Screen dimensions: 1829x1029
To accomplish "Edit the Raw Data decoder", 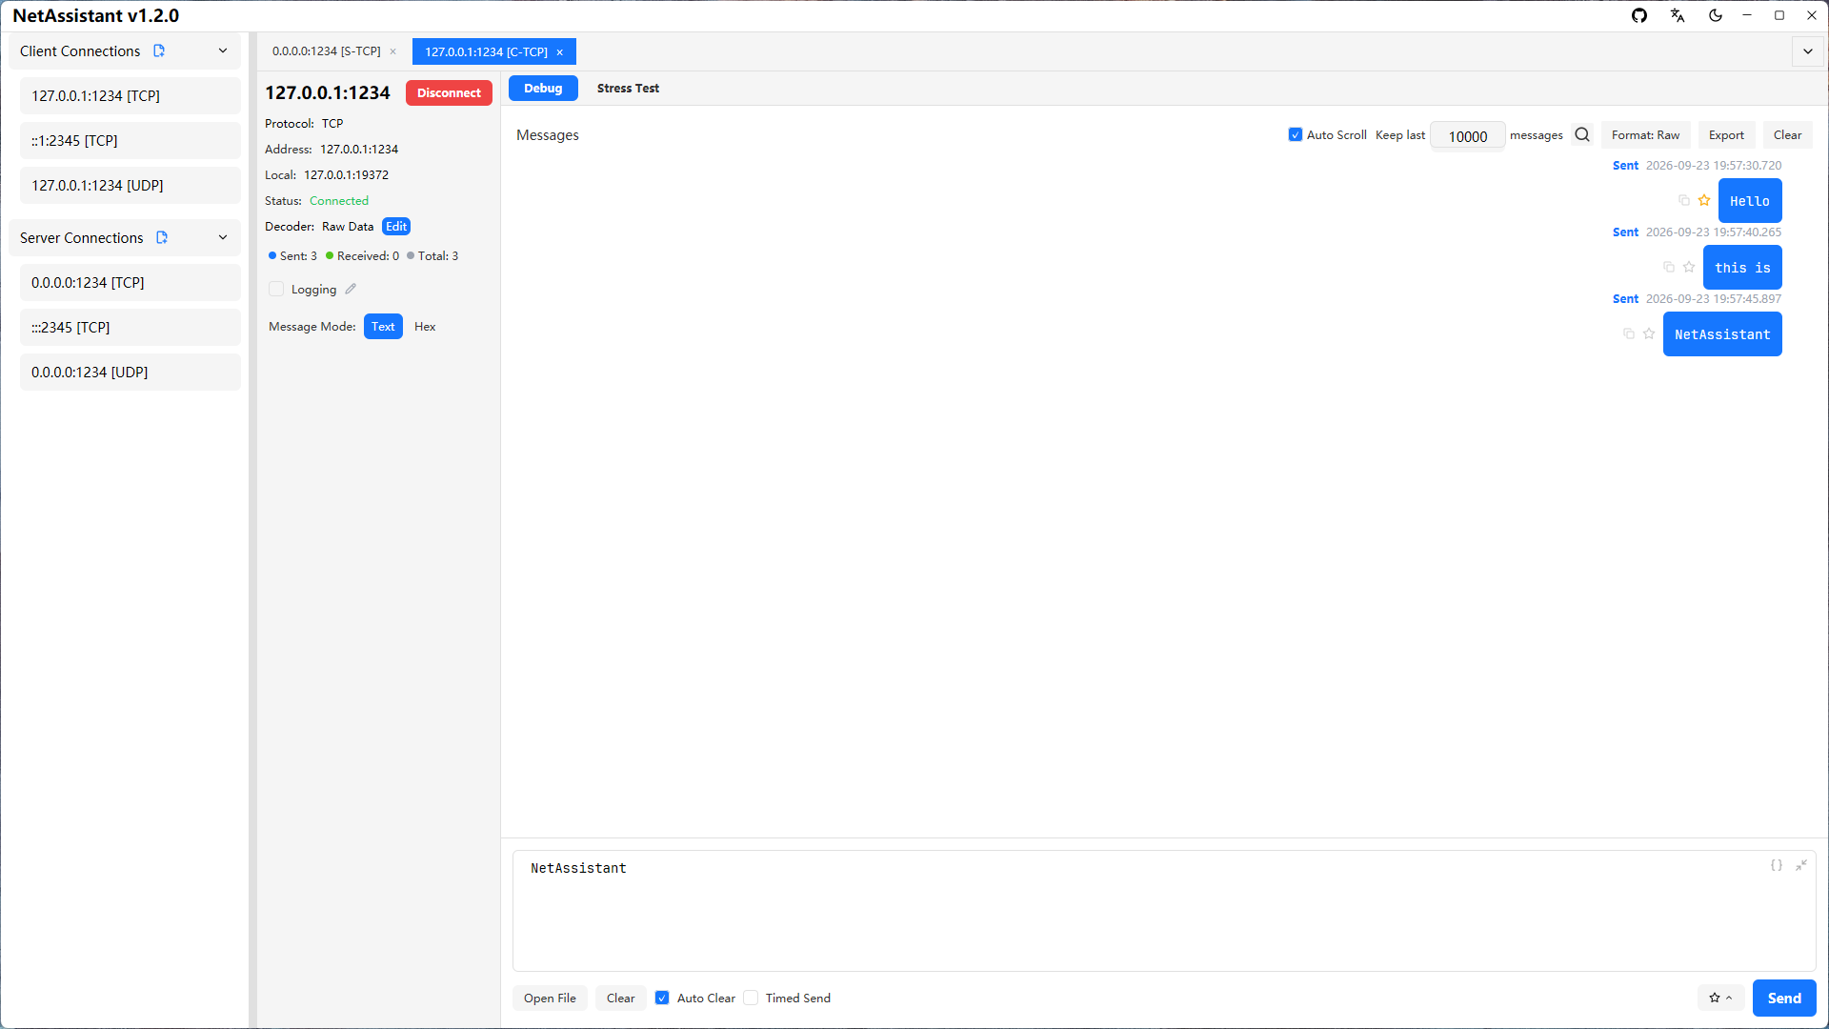I will (x=396, y=226).
